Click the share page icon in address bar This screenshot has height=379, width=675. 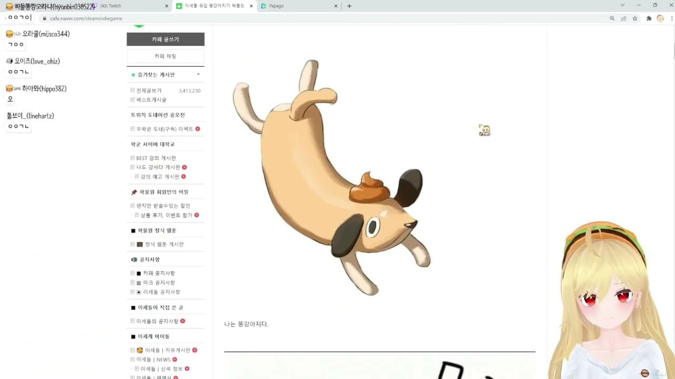pyautogui.click(x=623, y=18)
